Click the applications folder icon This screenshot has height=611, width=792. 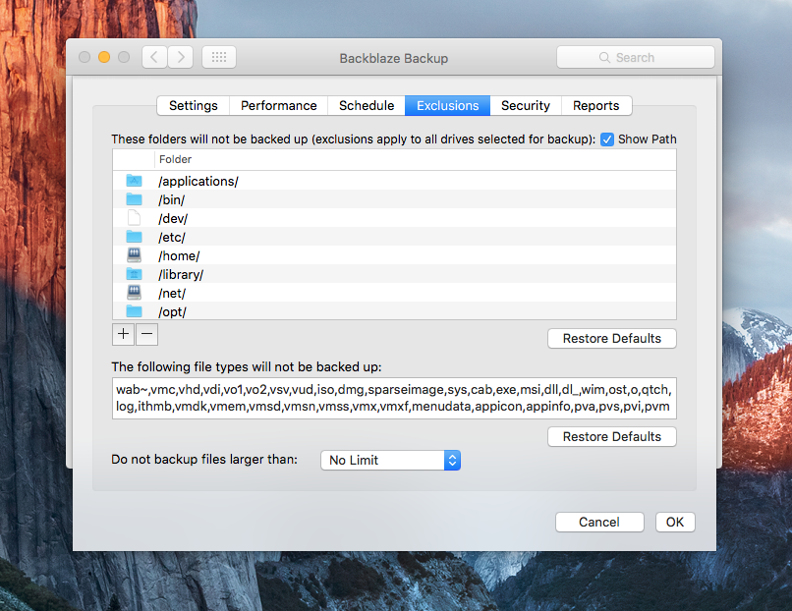pyautogui.click(x=134, y=181)
